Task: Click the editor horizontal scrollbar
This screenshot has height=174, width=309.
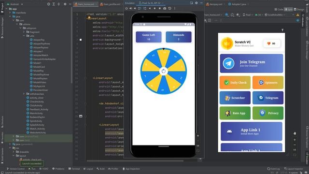Action: coord(135,161)
